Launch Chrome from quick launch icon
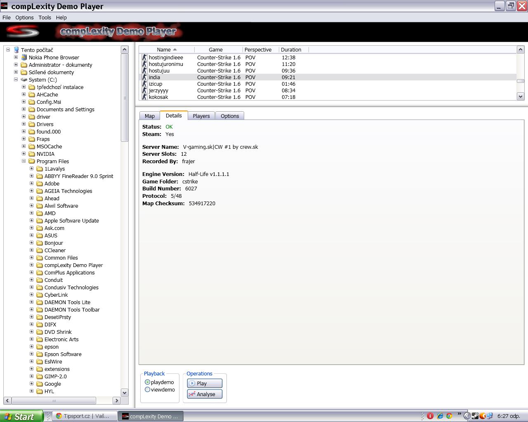528x422 pixels. click(449, 416)
